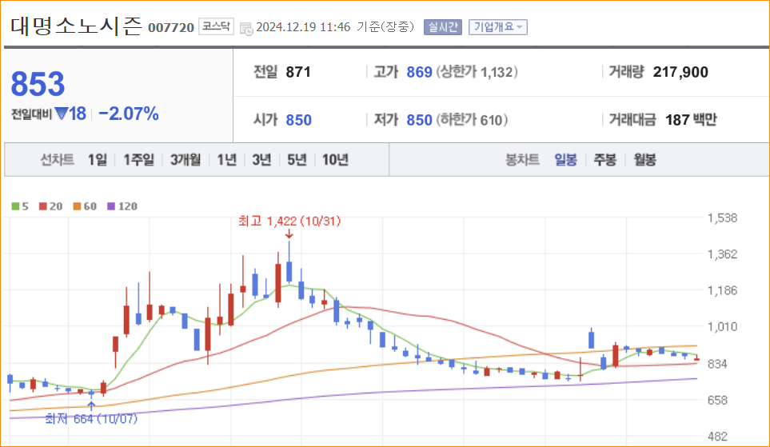This screenshot has width=770, height=447.
Task: Click the 선차트 label
Action: click(x=57, y=160)
